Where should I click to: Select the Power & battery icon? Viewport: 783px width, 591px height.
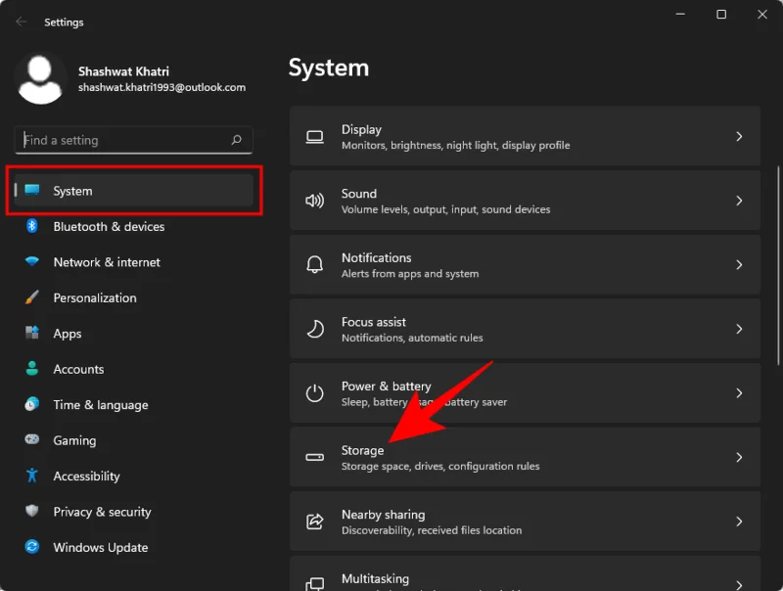(x=314, y=392)
